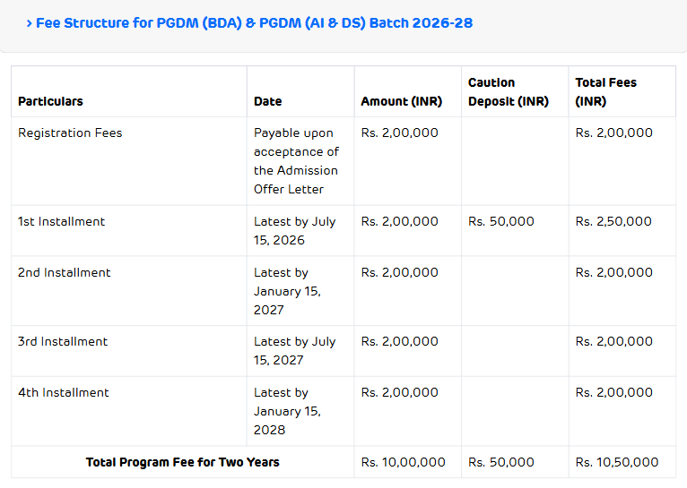
Task: Click the chevron arrow before Fee Structure
Action: [29, 23]
